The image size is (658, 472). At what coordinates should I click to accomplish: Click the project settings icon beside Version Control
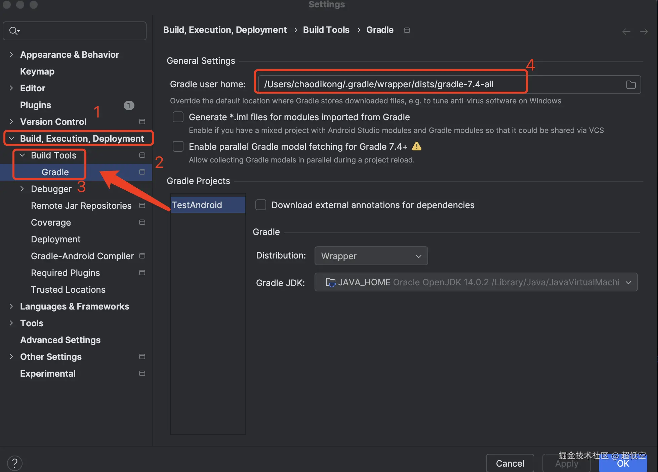click(142, 122)
